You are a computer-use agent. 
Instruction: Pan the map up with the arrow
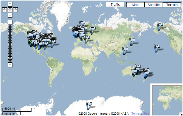10,4
